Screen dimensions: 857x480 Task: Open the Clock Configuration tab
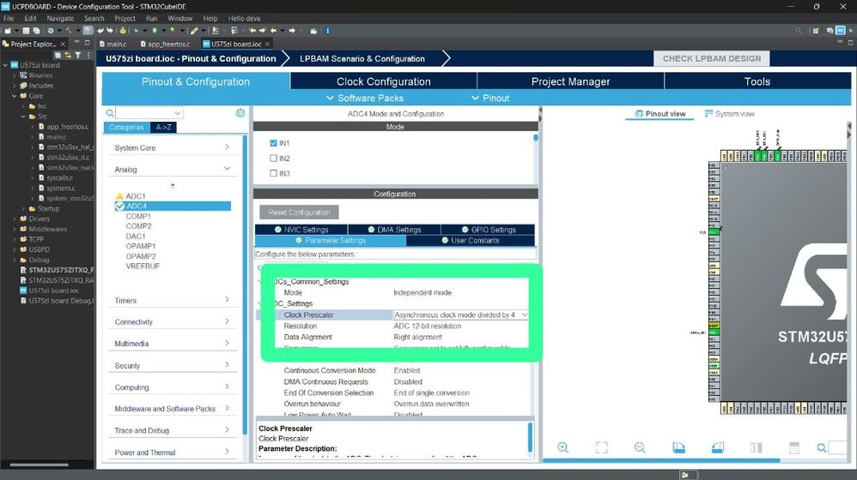tap(384, 81)
